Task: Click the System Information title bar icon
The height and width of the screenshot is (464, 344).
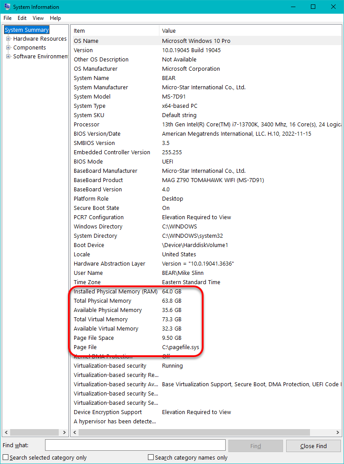Action: click(x=7, y=7)
